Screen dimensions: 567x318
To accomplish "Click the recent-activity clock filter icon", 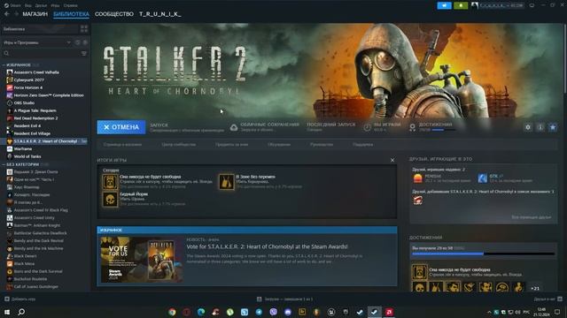I will point(77,42).
